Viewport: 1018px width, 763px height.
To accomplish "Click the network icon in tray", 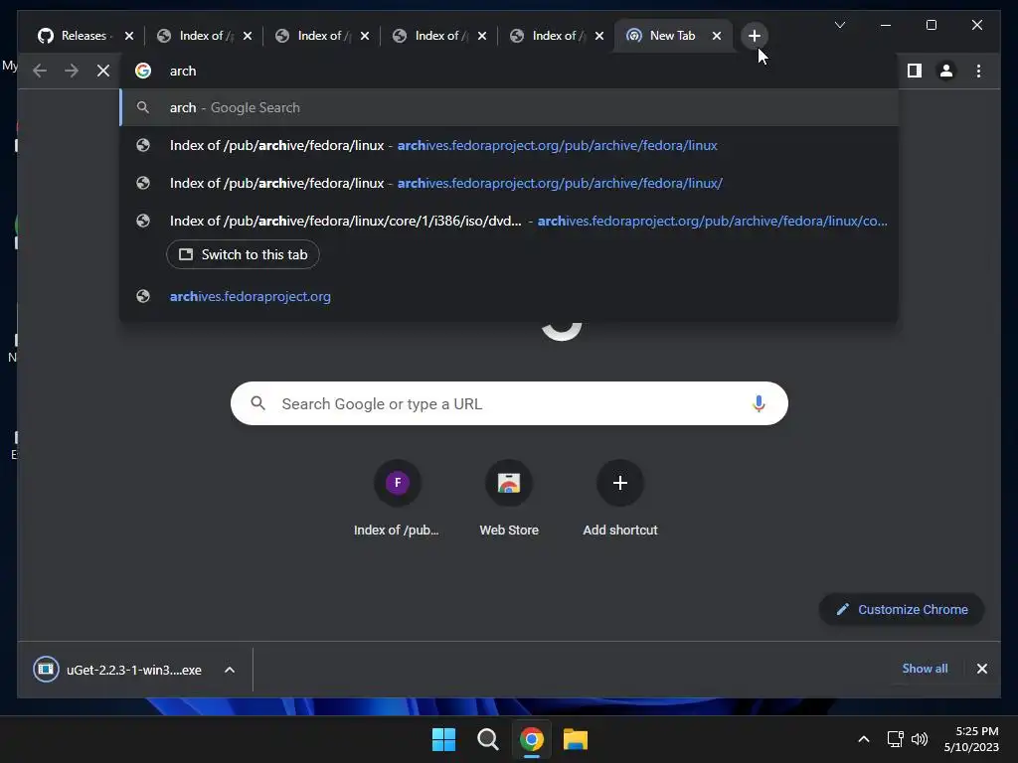I will (896, 739).
